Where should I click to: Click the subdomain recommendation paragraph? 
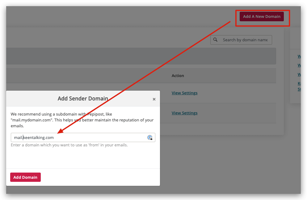(x=82, y=120)
